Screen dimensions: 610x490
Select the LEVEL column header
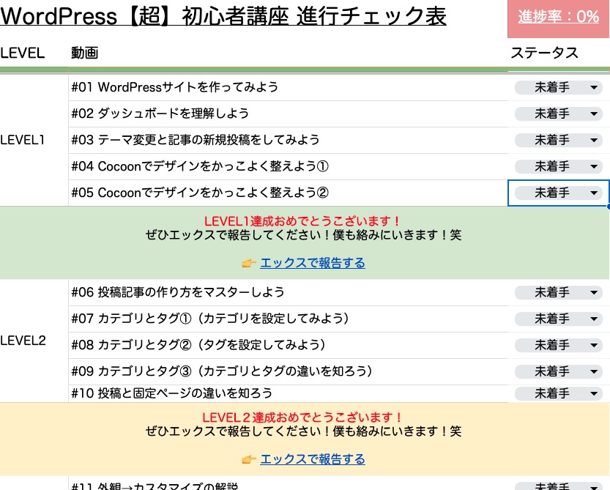pyautogui.click(x=23, y=53)
